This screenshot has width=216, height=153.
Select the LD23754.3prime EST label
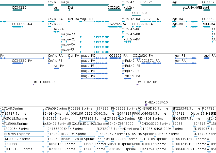point(153,149)
